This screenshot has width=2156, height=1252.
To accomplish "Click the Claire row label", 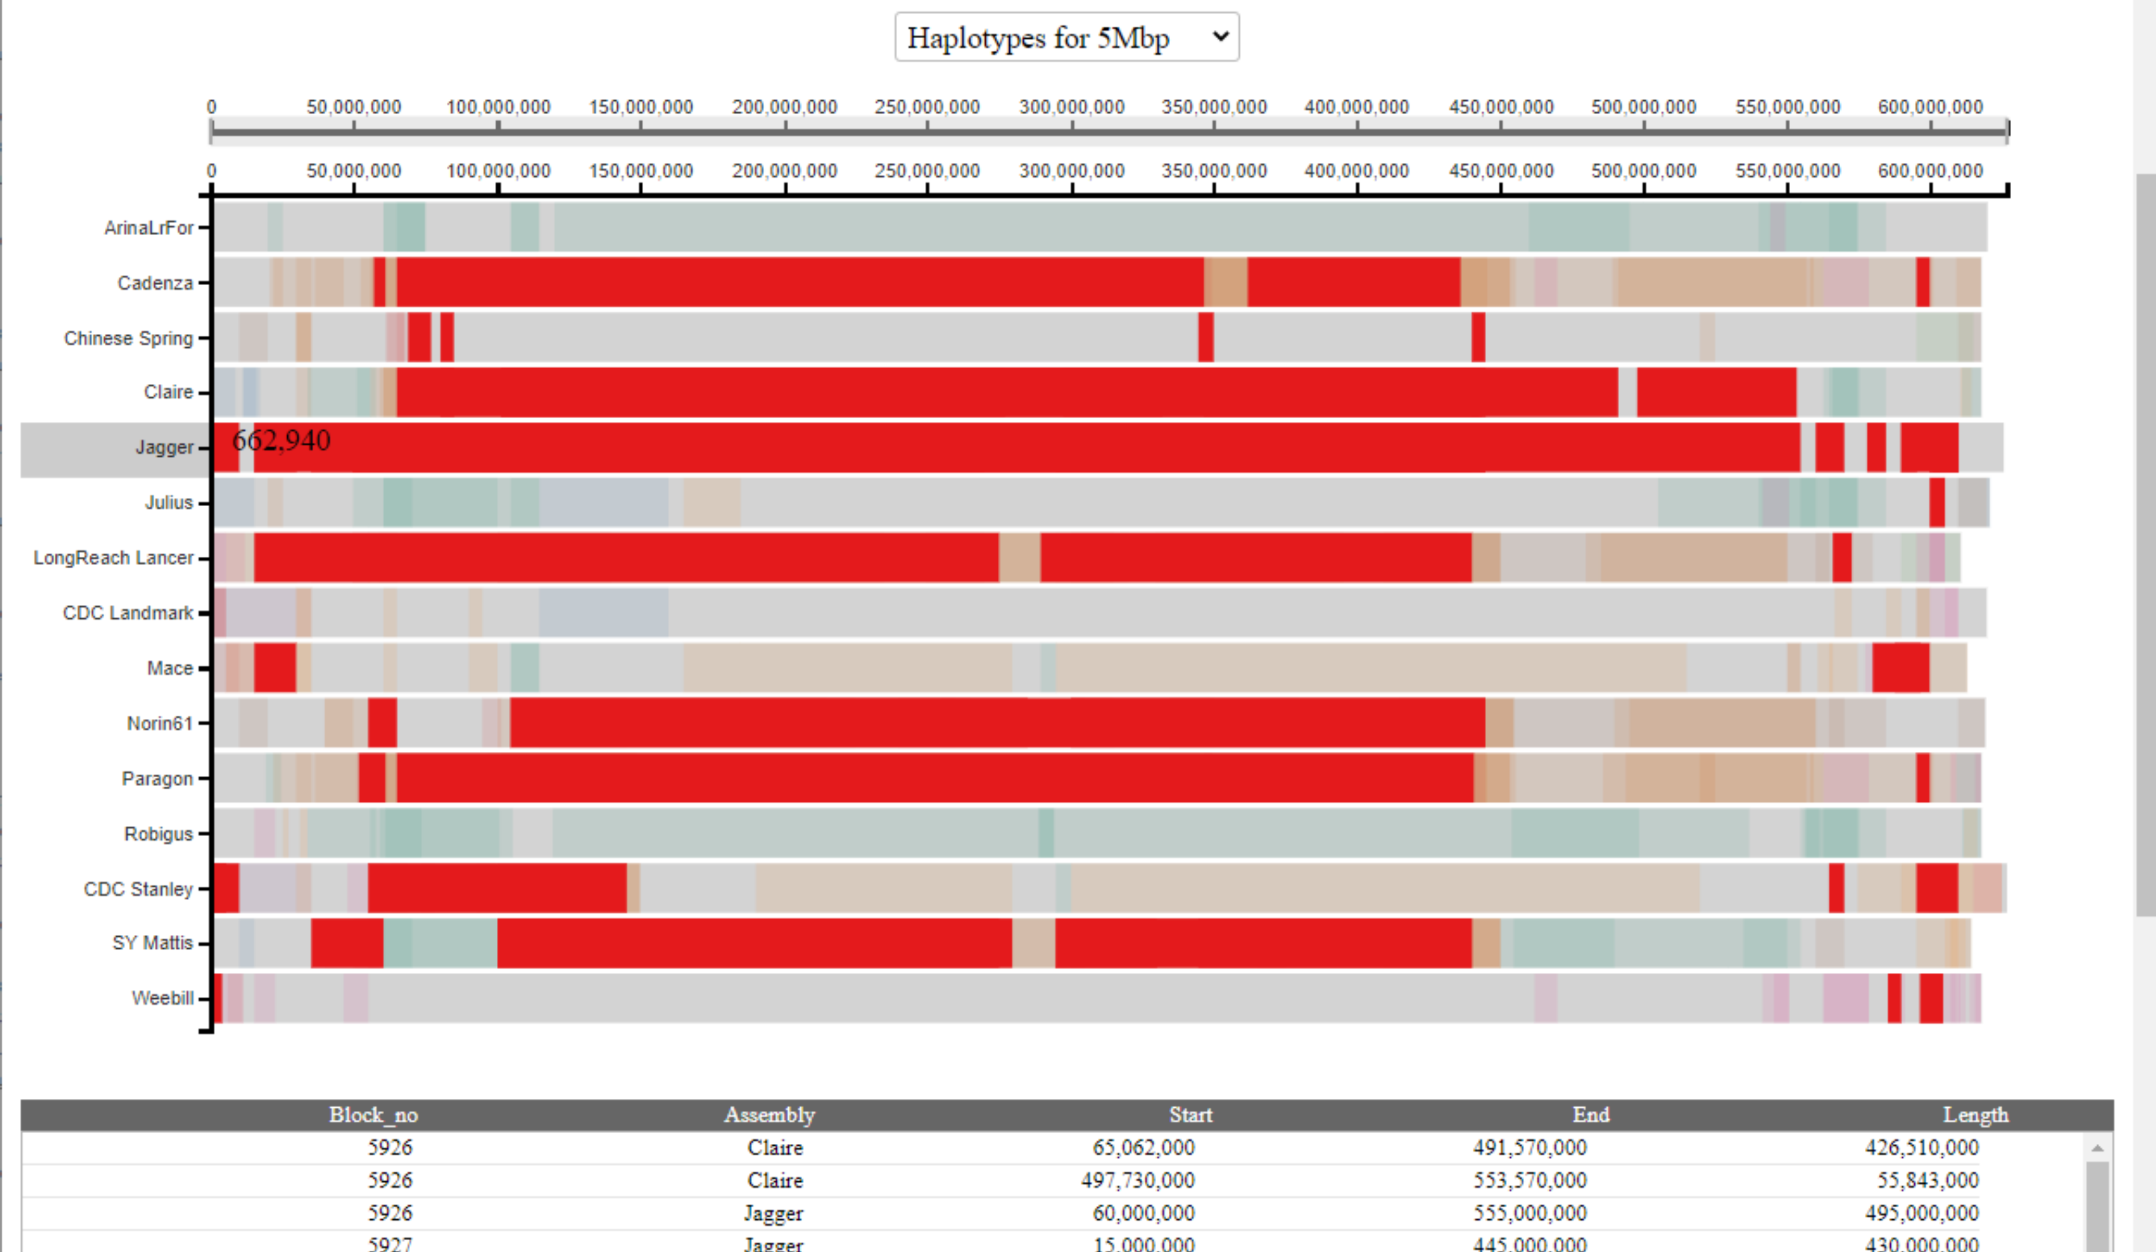I will [x=168, y=392].
